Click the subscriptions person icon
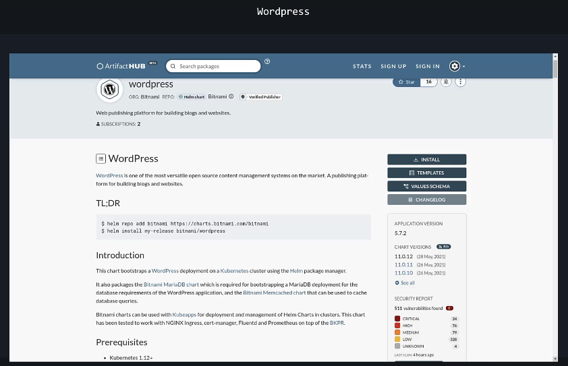This screenshot has width=568, height=366. click(98, 124)
